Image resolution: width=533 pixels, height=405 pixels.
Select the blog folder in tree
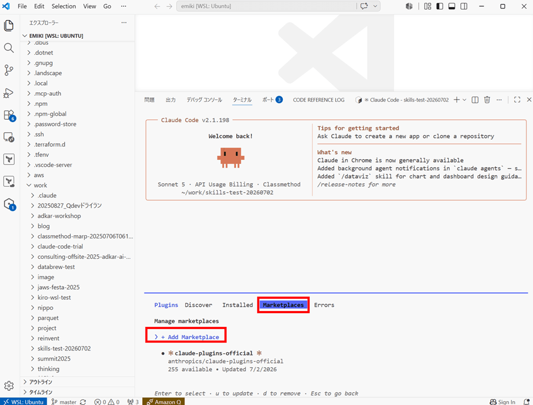(78, 226)
